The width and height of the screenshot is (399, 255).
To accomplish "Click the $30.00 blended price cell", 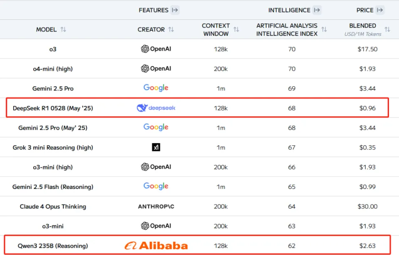I will point(367,206).
